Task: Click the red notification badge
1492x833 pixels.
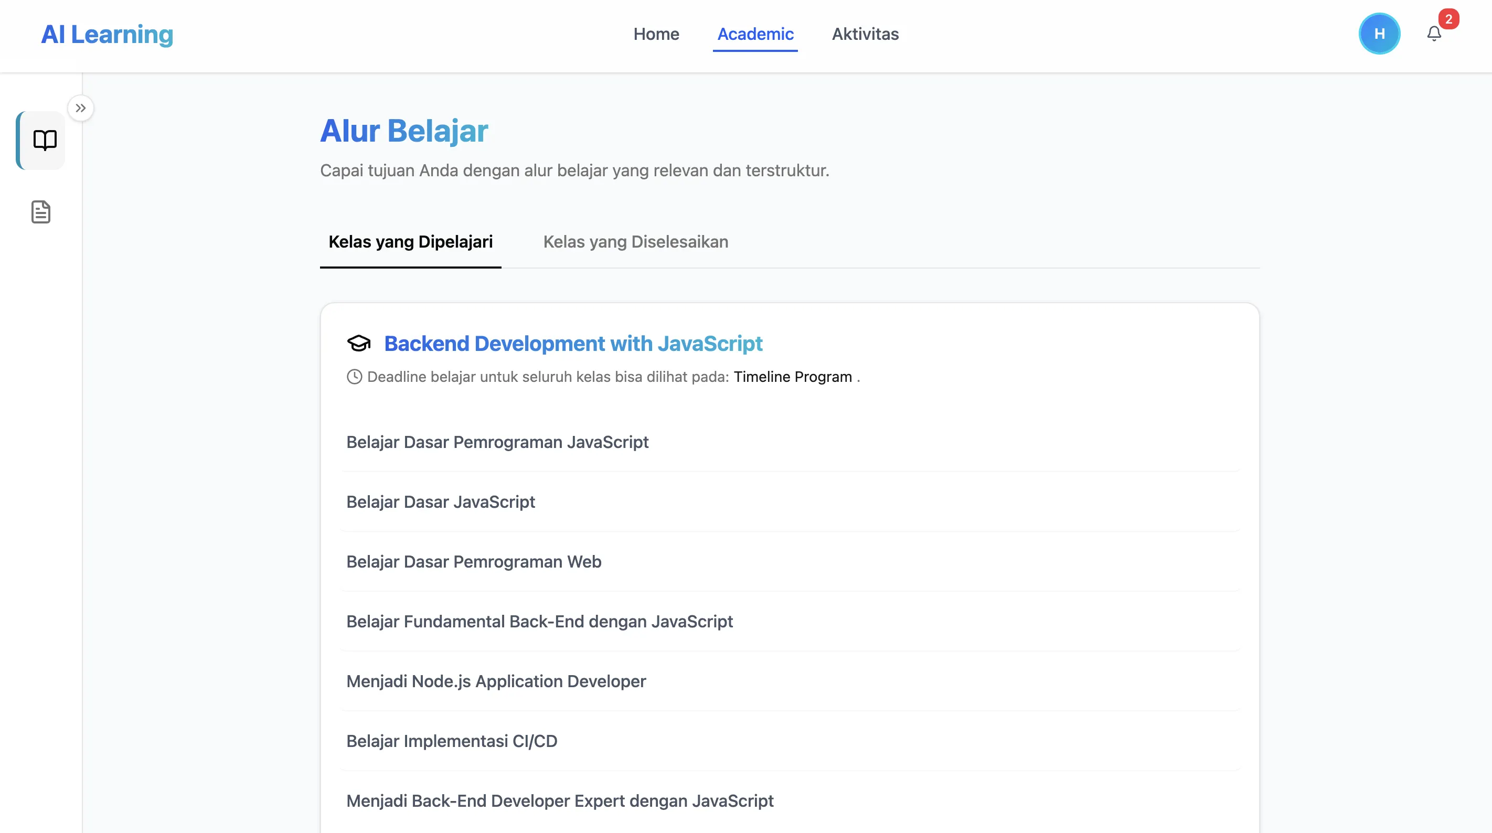Action: [1448, 19]
